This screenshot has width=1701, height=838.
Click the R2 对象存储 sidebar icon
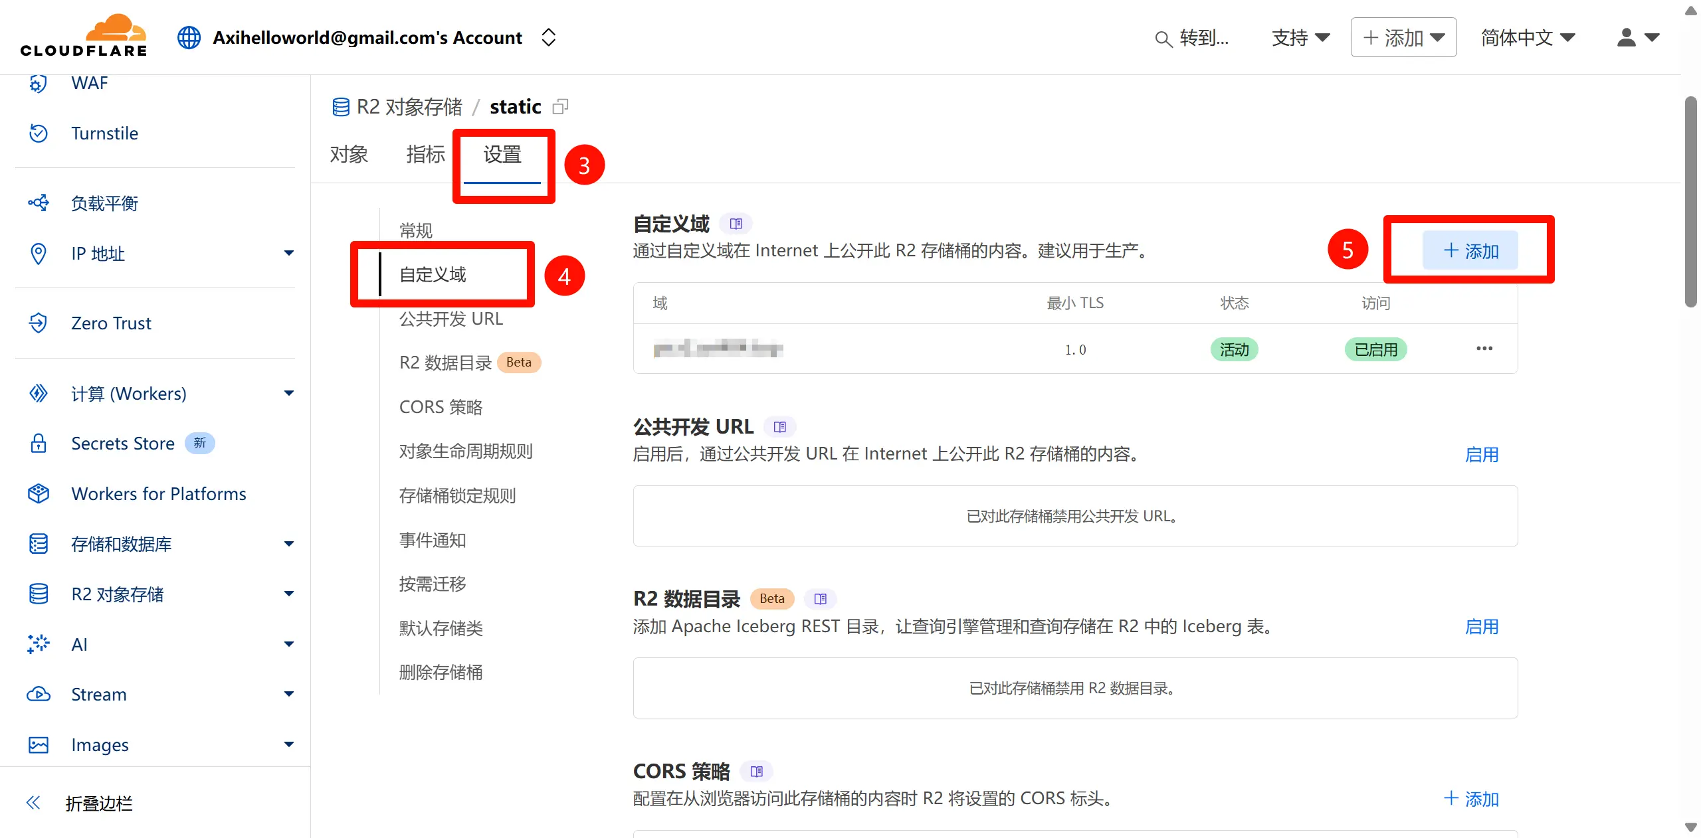click(x=39, y=594)
